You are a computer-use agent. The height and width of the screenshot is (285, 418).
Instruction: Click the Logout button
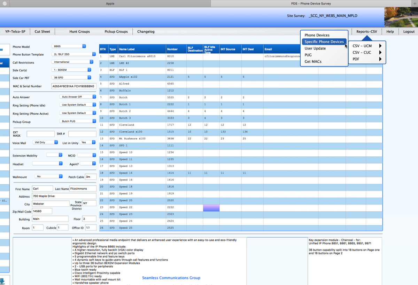pyautogui.click(x=409, y=31)
